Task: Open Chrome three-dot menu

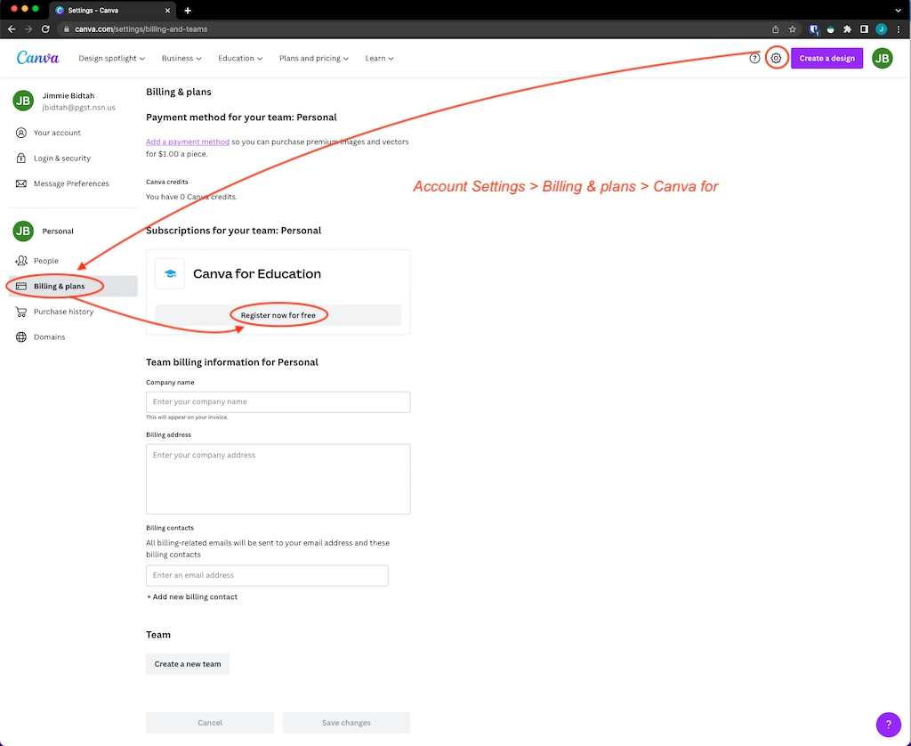Action: click(899, 29)
